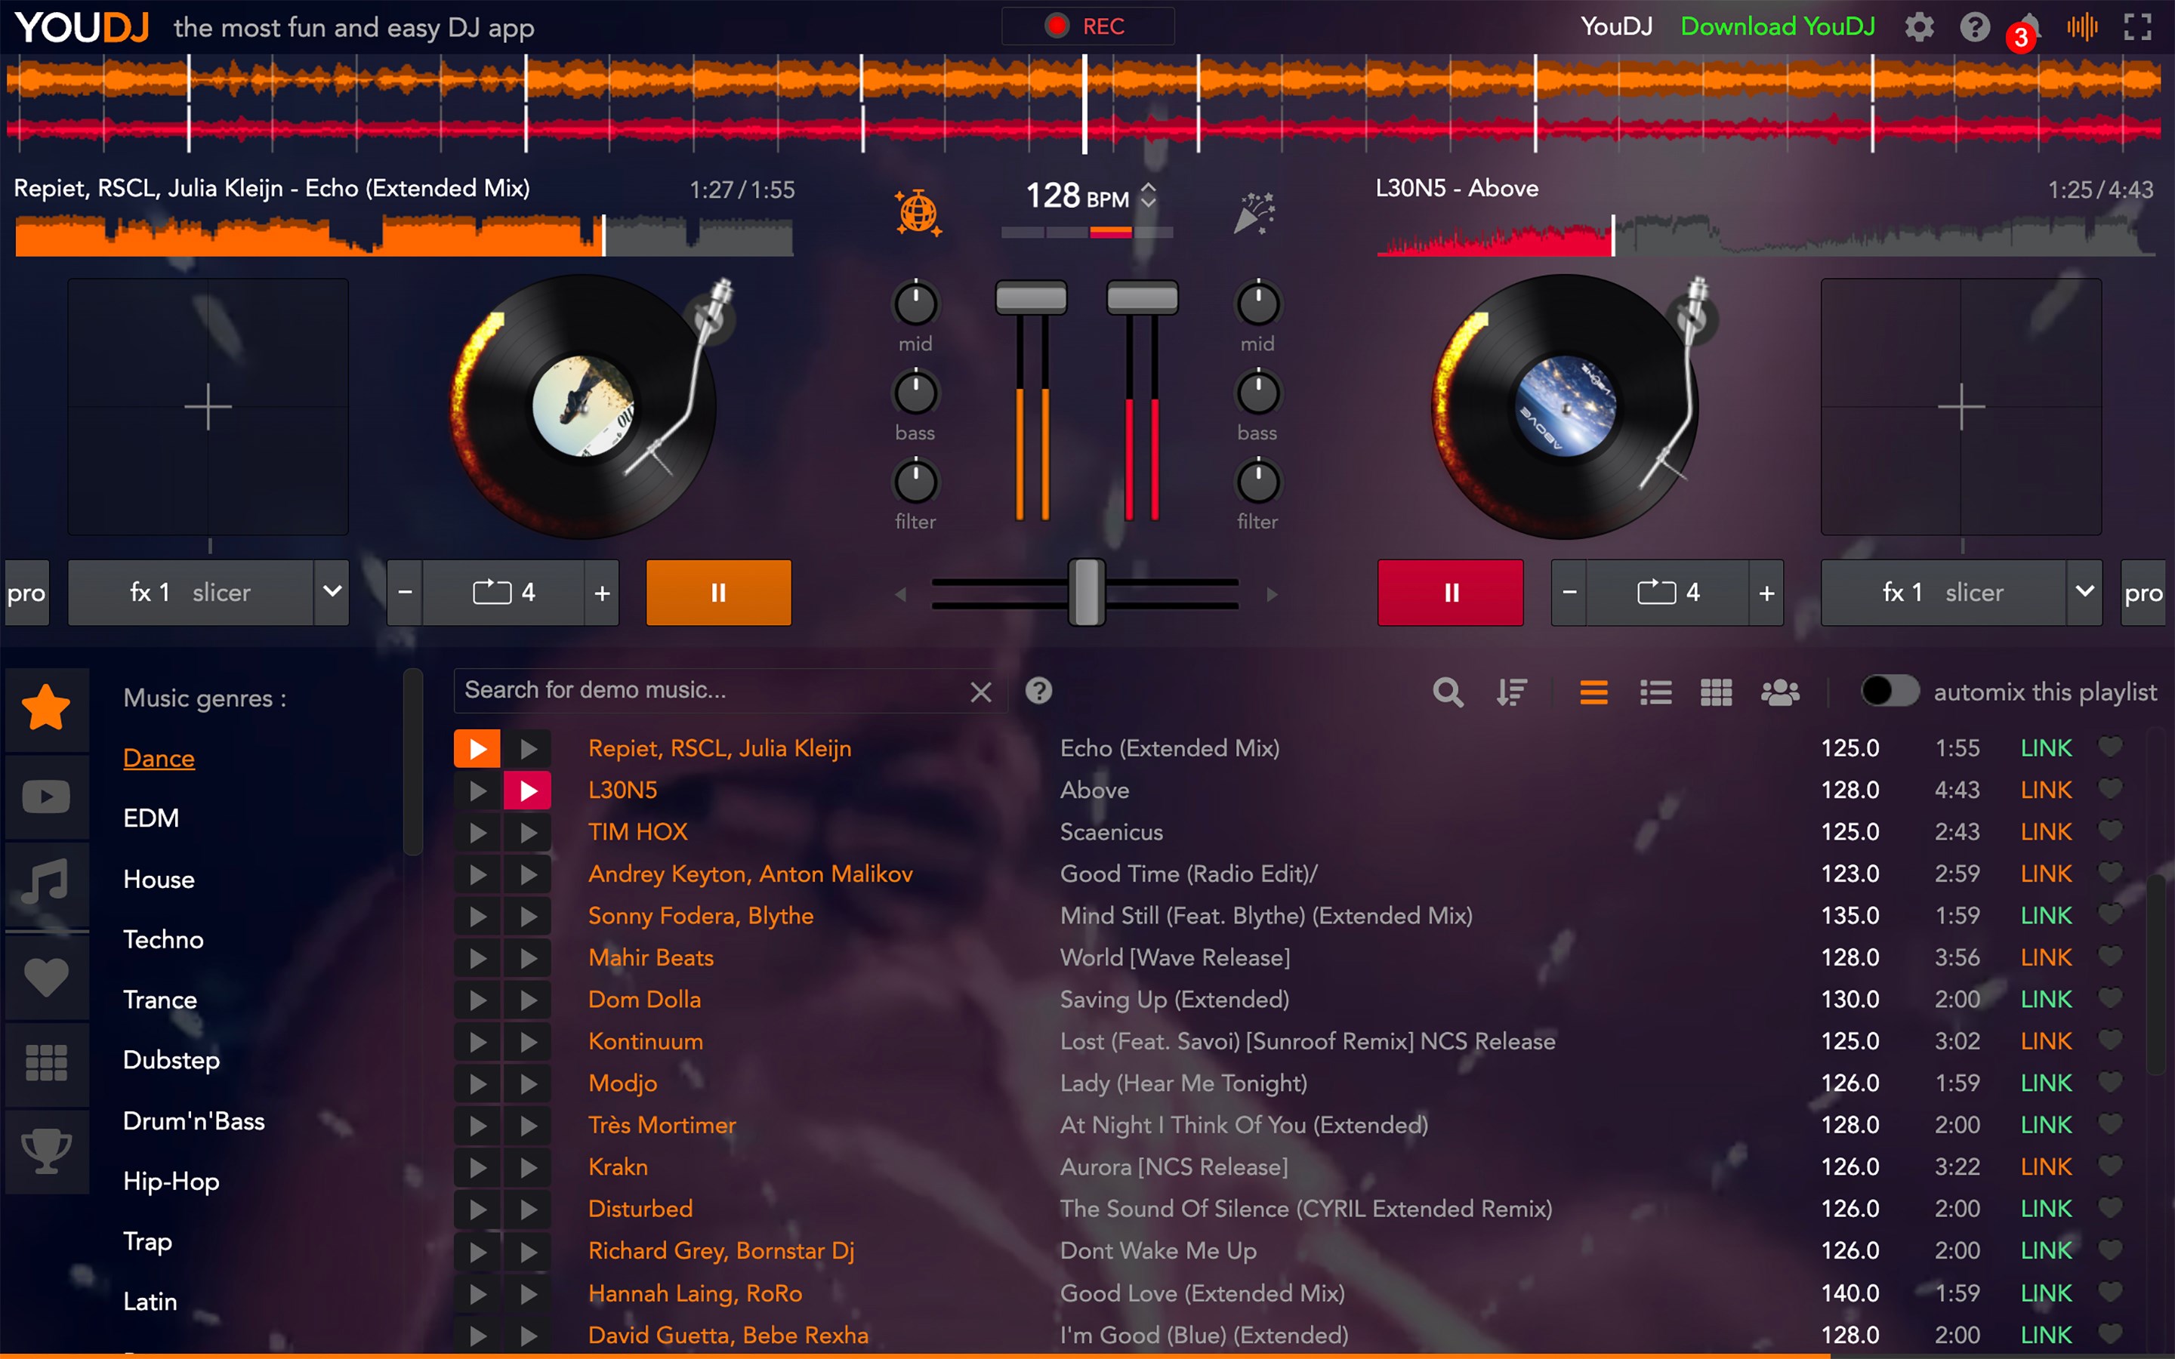Click the Download YouDJ link
The width and height of the screenshot is (2175, 1359).
(x=1777, y=27)
